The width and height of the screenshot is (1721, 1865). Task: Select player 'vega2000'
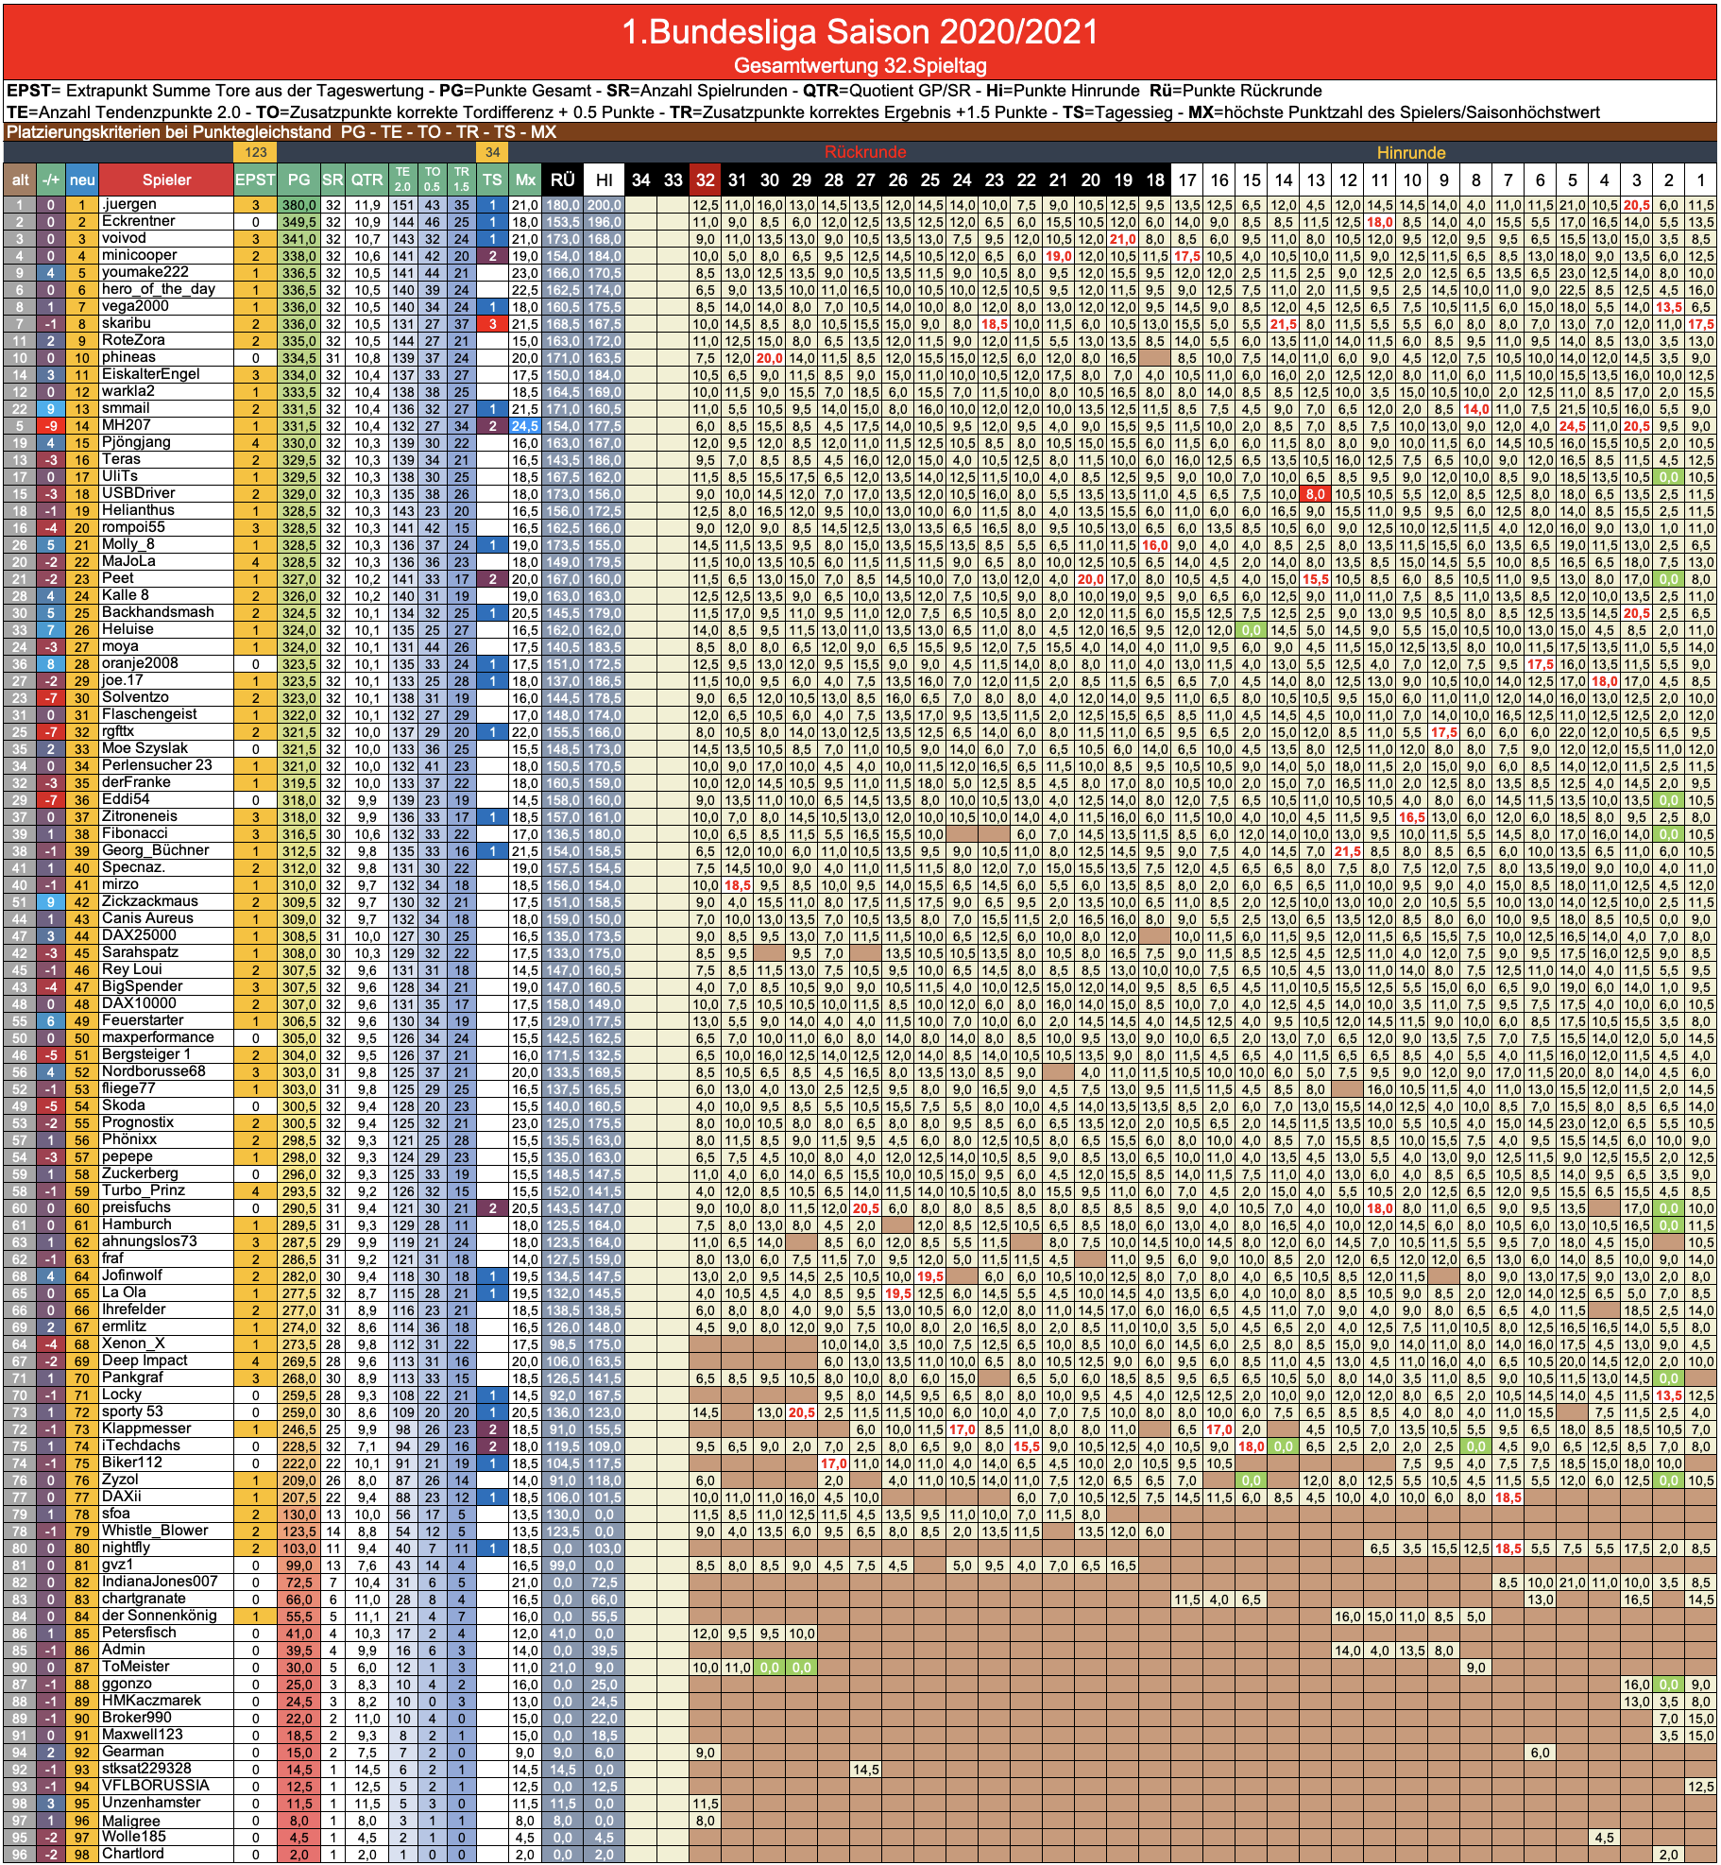pyautogui.click(x=166, y=306)
